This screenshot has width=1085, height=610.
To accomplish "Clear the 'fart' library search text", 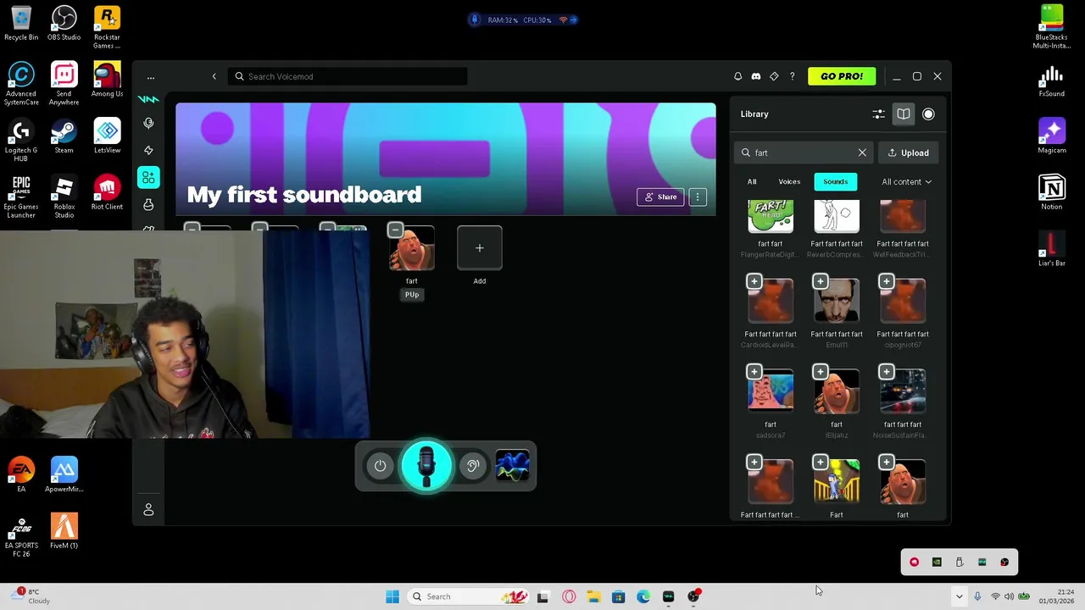I will (x=862, y=152).
